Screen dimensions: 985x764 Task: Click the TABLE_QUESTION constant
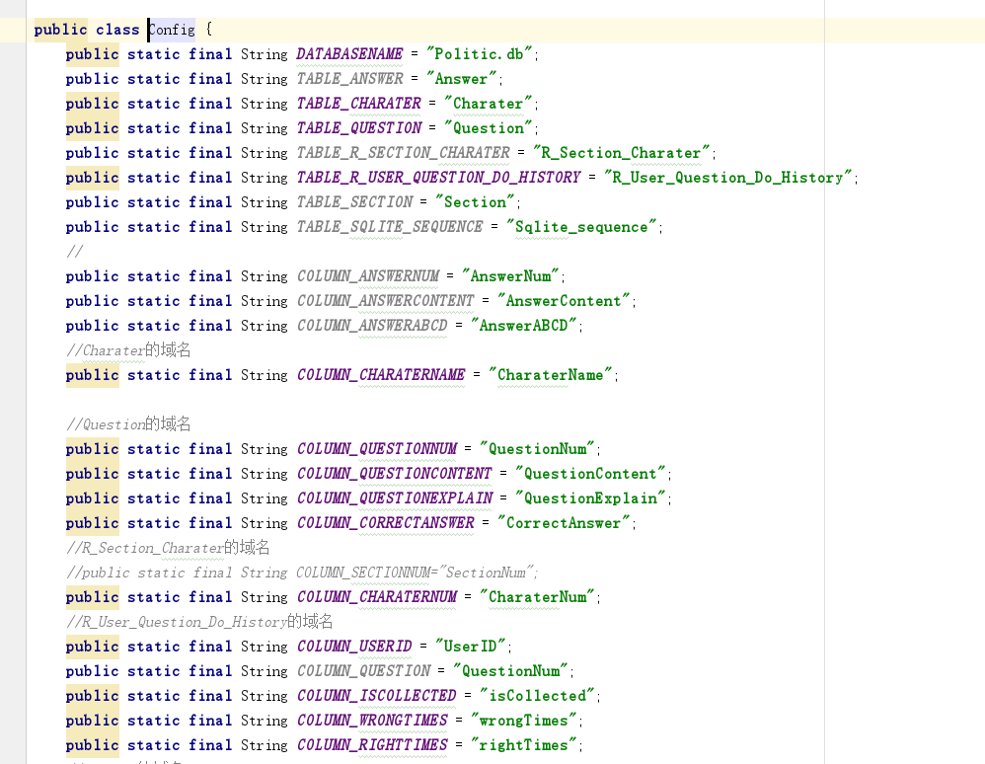[x=356, y=128]
